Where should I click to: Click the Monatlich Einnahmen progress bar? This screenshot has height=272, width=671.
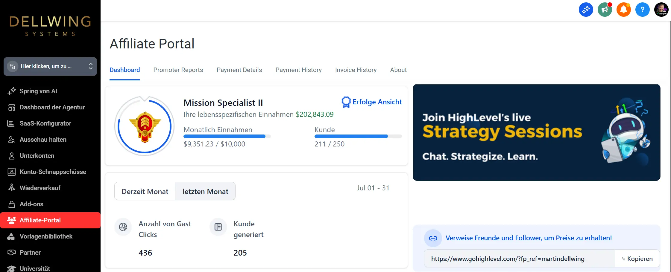(227, 136)
